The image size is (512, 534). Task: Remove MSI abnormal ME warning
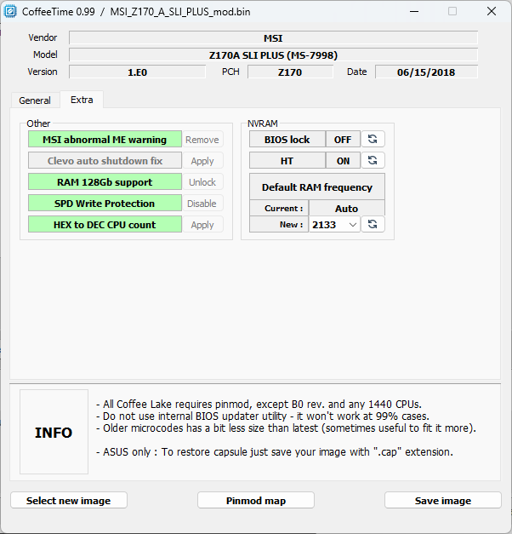pos(202,140)
